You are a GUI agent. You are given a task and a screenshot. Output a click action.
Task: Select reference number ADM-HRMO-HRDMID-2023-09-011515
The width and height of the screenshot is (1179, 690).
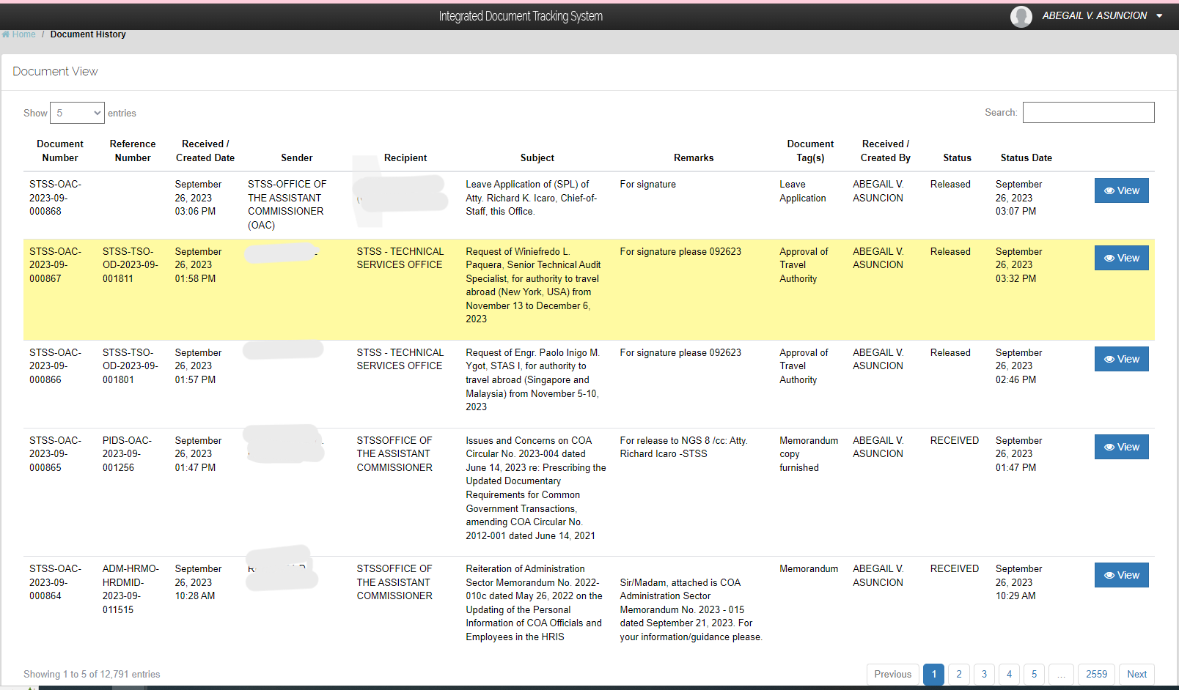click(131, 589)
